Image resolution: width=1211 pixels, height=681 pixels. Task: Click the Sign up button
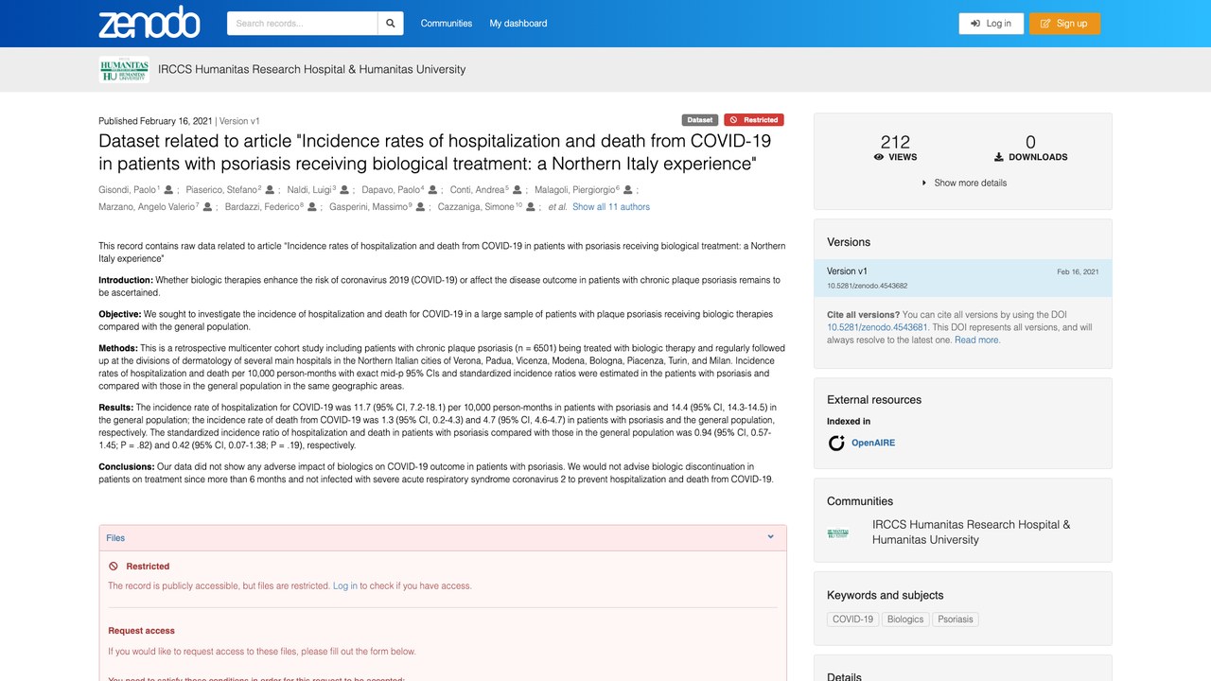click(1064, 24)
